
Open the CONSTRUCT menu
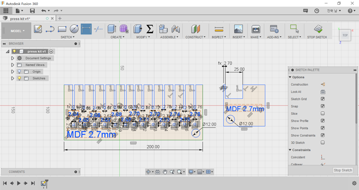click(194, 37)
